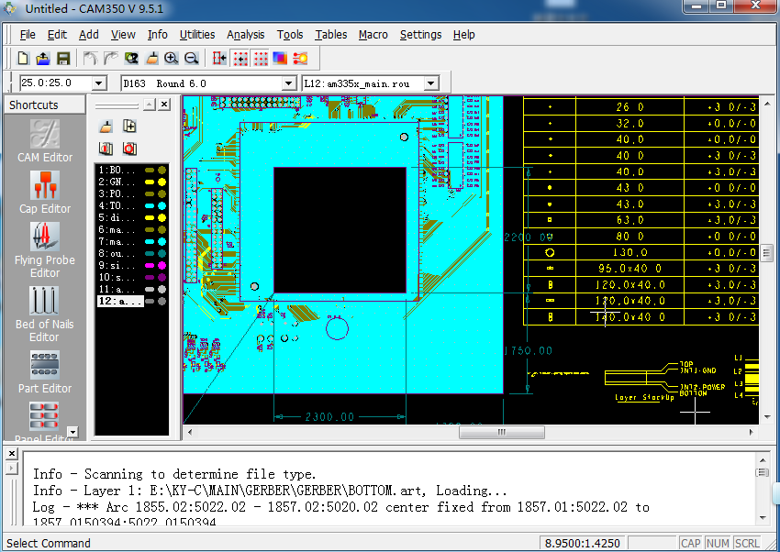Image resolution: width=780 pixels, height=552 pixels.
Task: Toggle grid visibility (red dots icon)
Action: click(x=261, y=59)
